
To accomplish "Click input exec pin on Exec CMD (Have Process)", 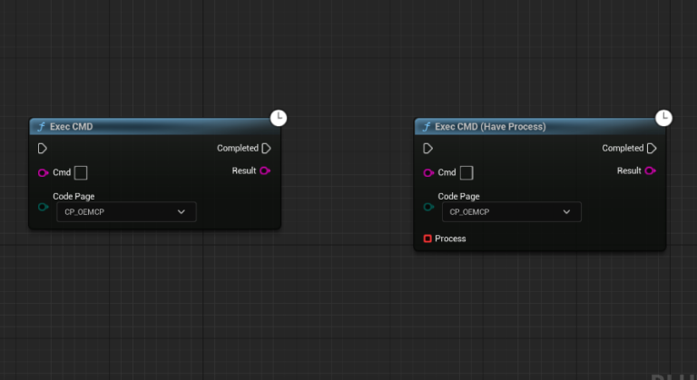I will pyautogui.click(x=427, y=149).
